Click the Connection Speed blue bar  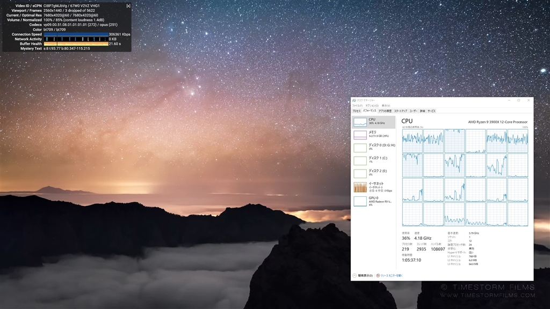(x=76, y=34)
